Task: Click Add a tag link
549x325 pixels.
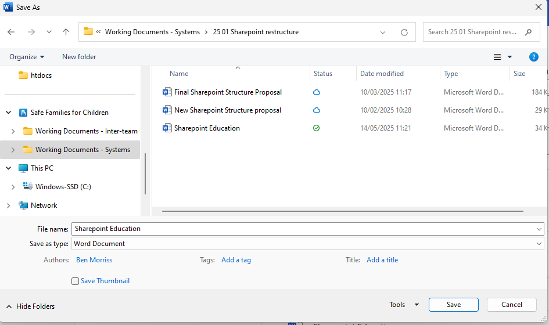Action: coord(236,260)
